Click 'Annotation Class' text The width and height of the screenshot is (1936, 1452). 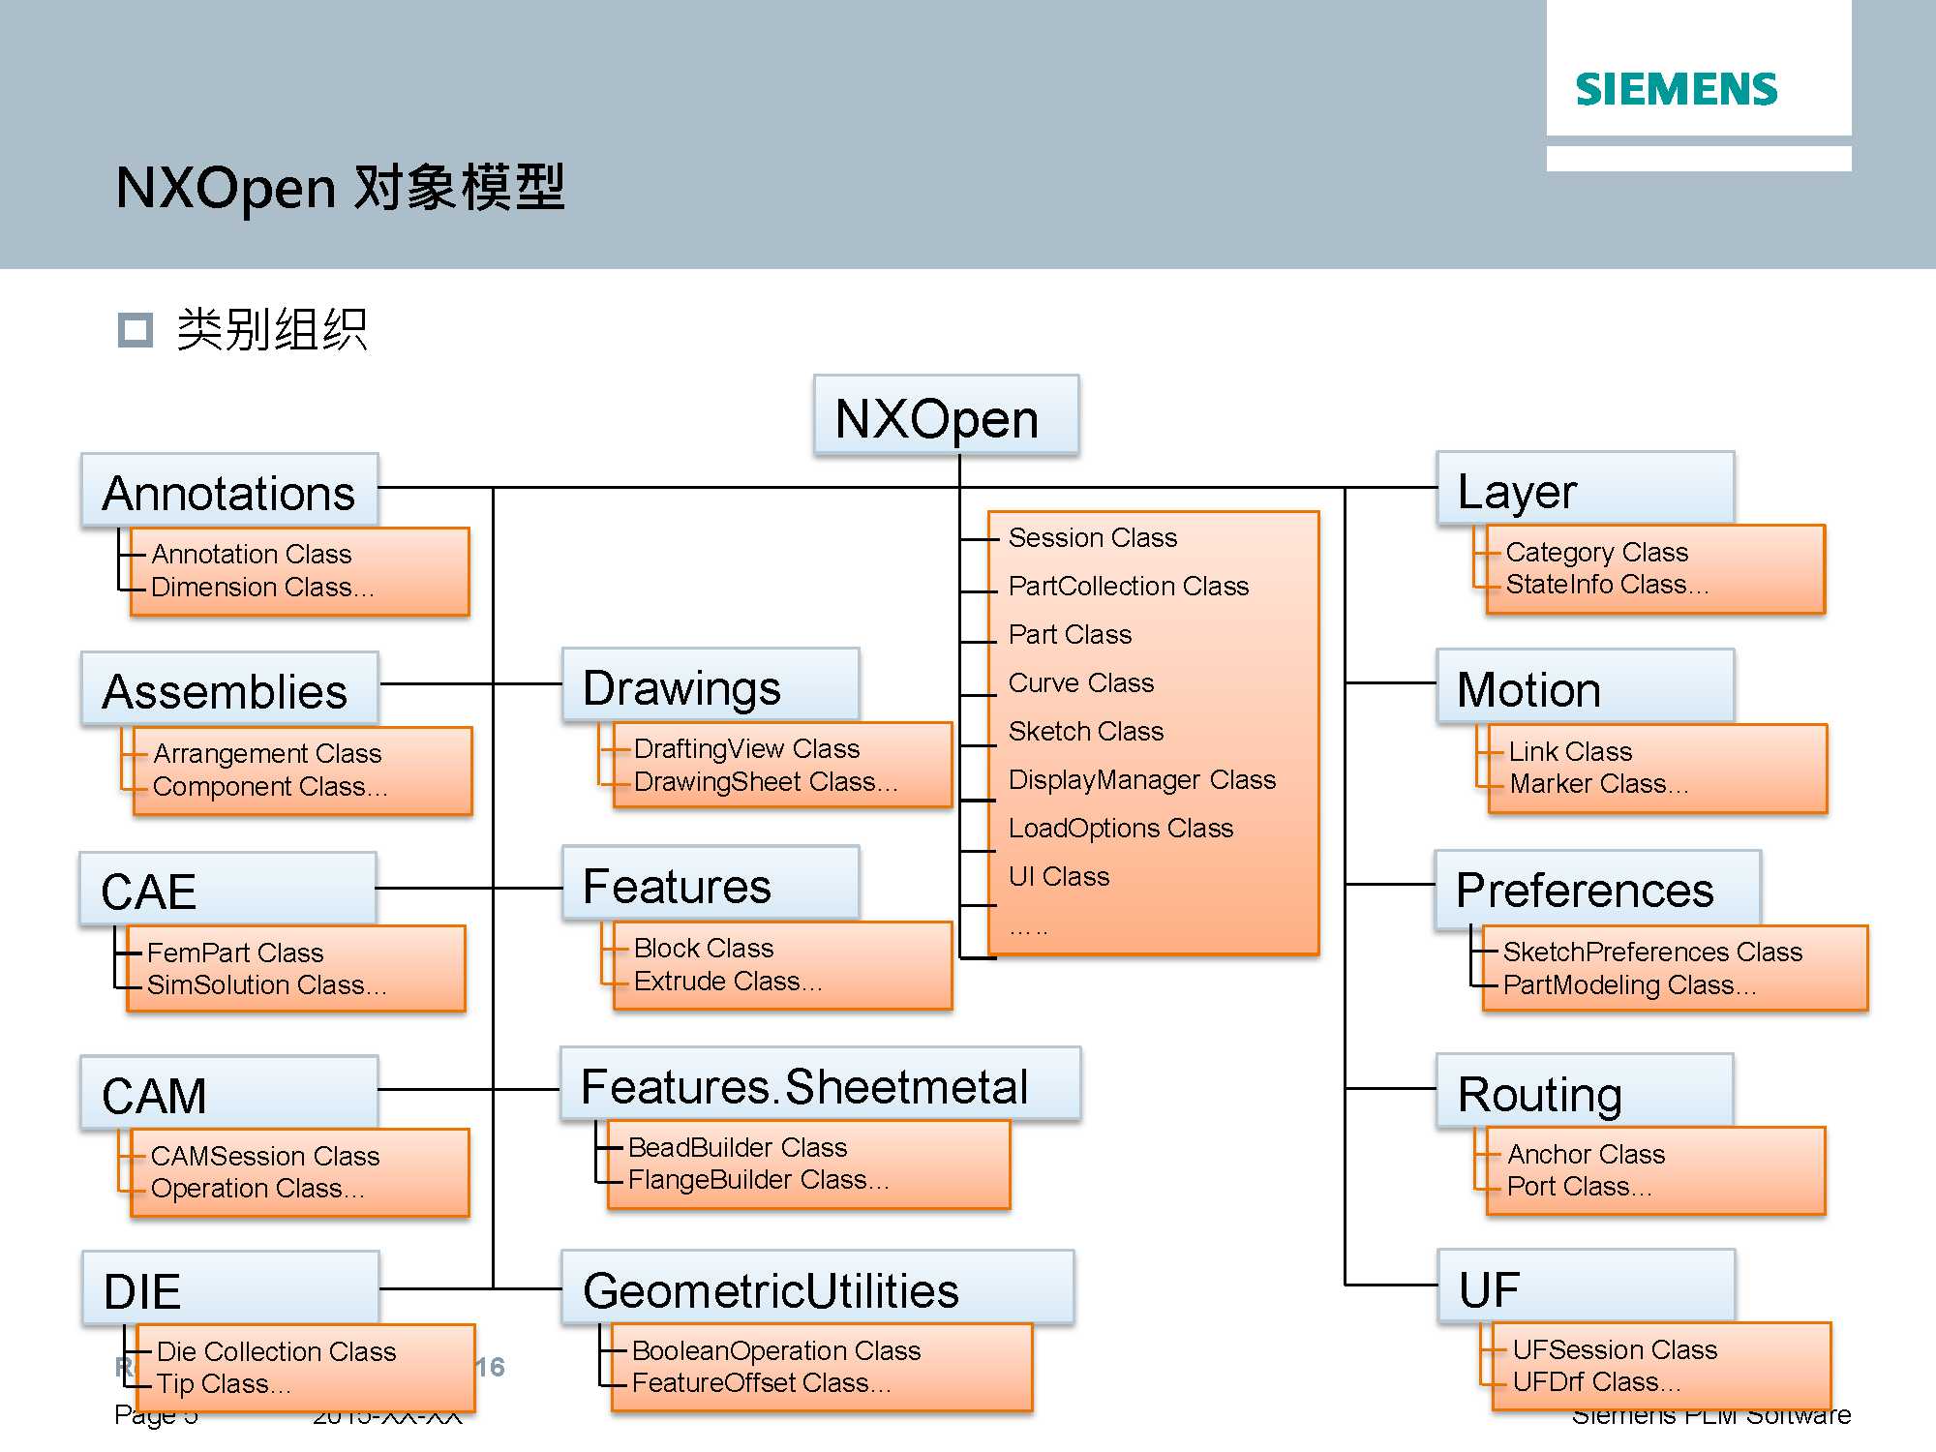point(252,554)
